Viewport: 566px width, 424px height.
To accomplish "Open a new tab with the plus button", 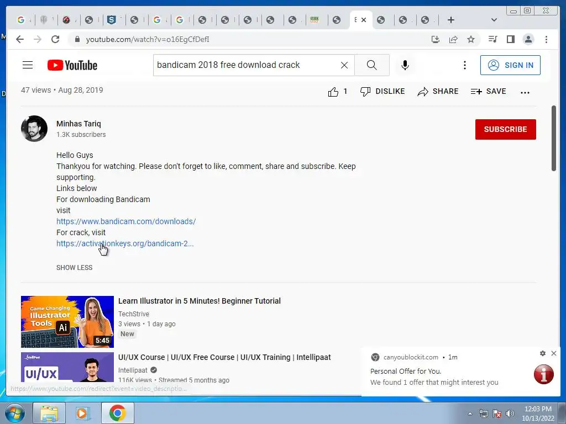I will (x=451, y=20).
